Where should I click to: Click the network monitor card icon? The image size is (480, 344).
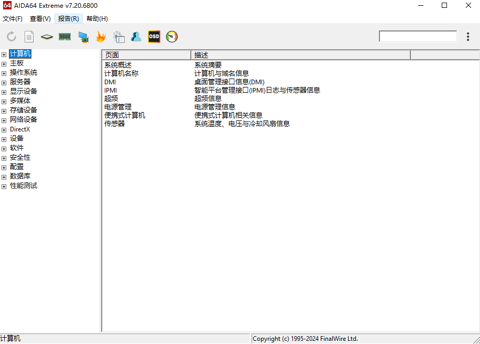pos(83,37)
